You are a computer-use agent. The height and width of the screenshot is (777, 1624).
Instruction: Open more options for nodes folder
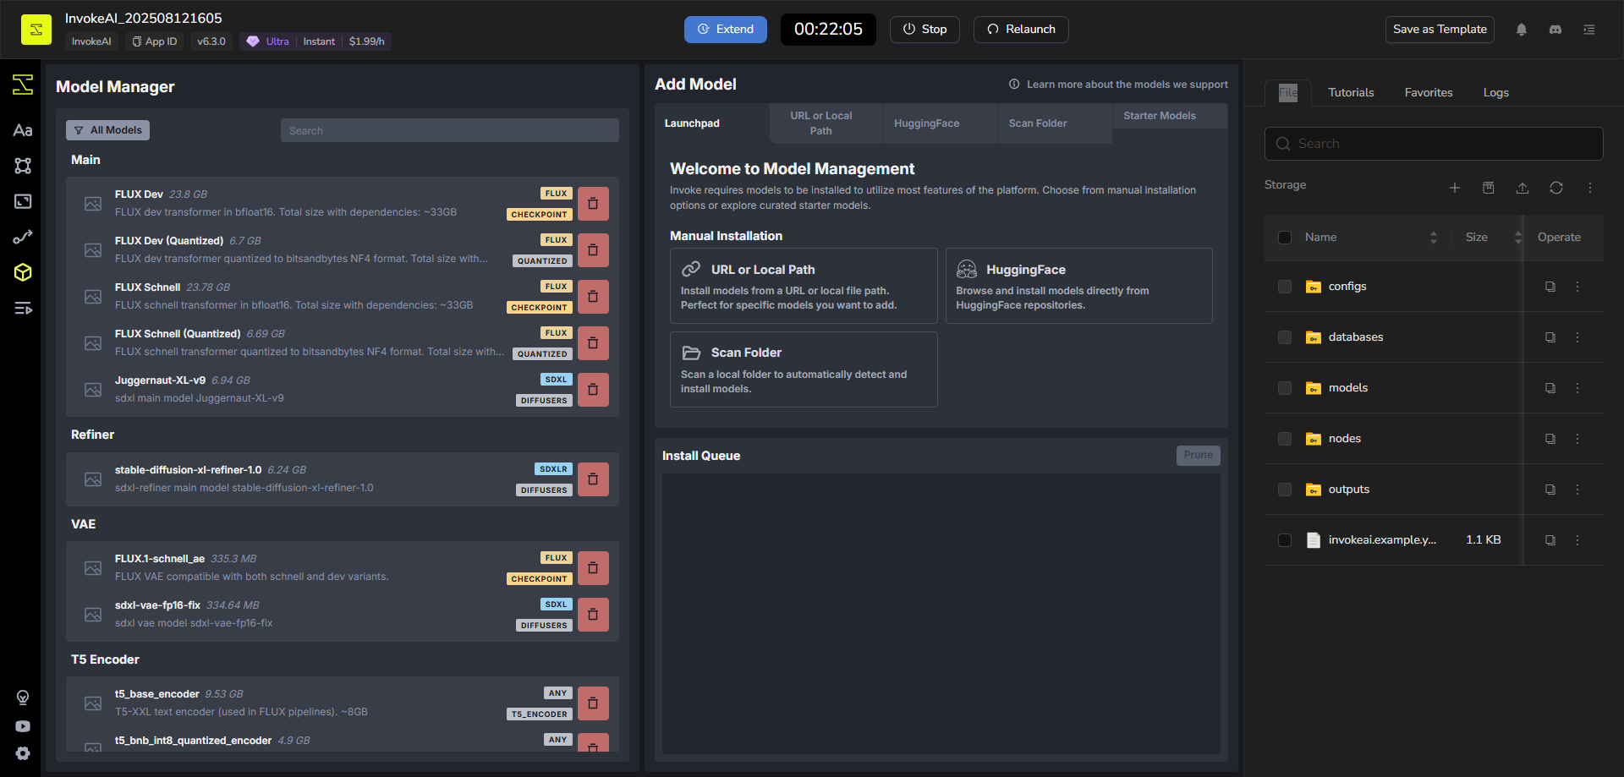coord(1577,439)
